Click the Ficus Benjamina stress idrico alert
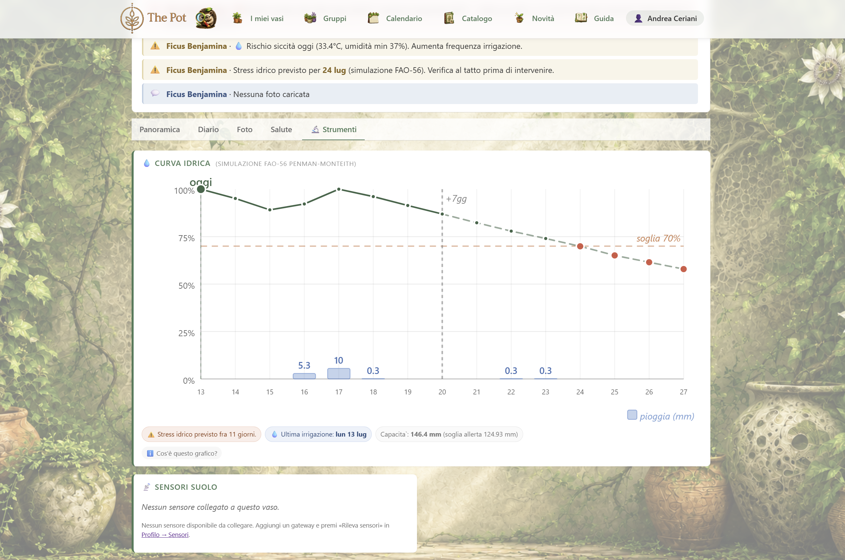 420,70
